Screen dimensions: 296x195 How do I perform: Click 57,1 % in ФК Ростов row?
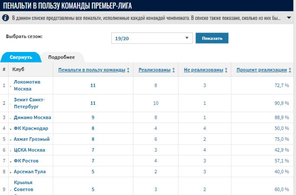point(282,161)
